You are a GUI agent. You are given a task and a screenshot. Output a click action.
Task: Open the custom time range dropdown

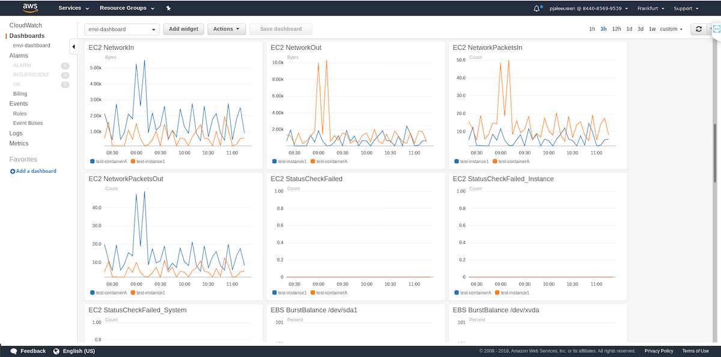tap(669, 28)
